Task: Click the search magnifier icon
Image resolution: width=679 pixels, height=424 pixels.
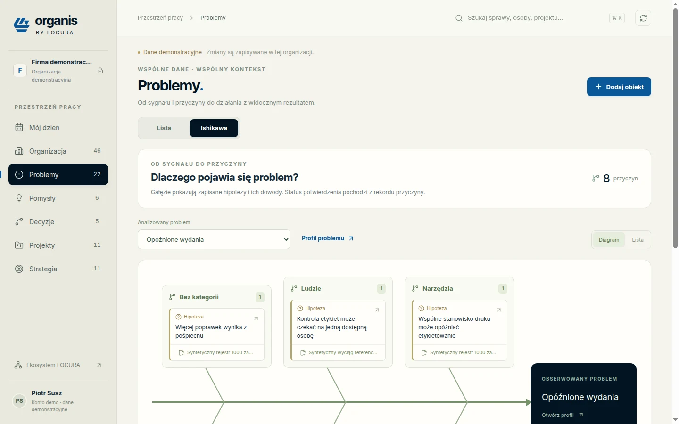Action: coord(459,18)
